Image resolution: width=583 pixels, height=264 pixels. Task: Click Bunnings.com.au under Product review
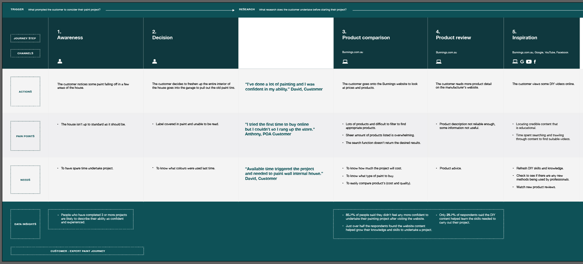(x=446, y=52)
